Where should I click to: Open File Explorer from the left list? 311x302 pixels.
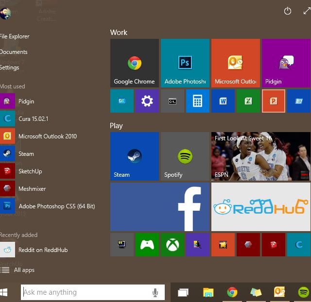point(15,36)
